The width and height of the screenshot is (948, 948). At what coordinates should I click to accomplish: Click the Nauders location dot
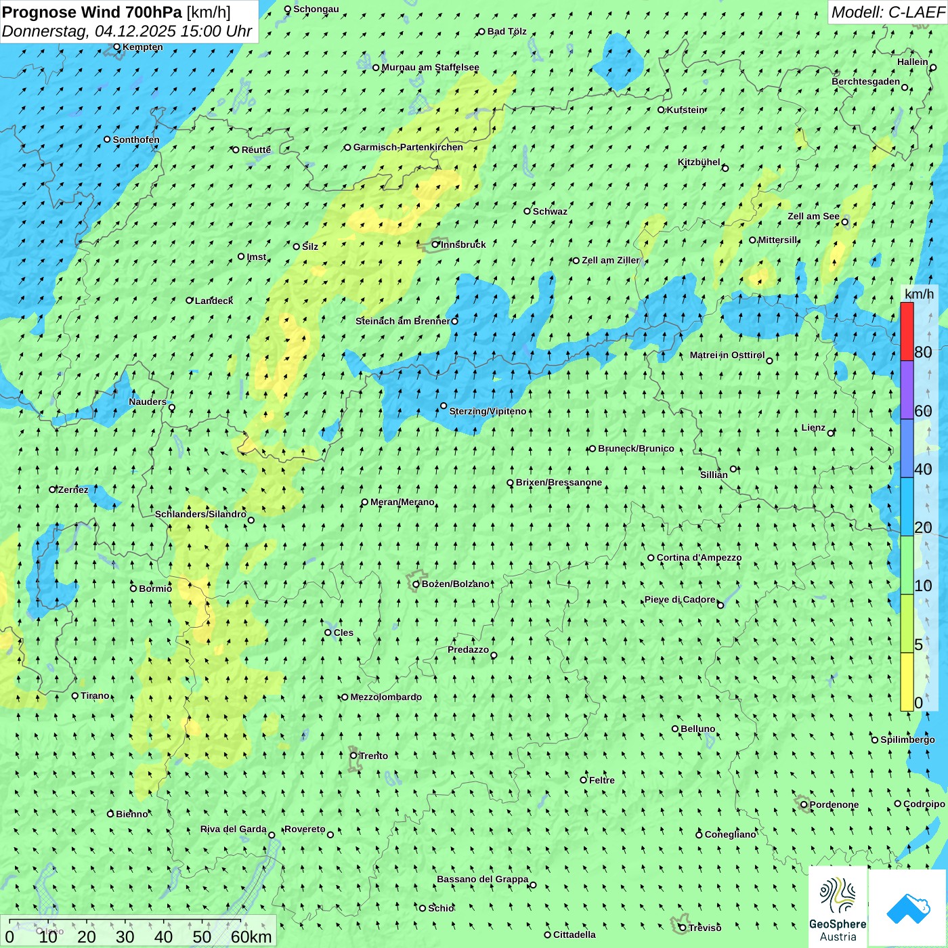coord(172,408)
